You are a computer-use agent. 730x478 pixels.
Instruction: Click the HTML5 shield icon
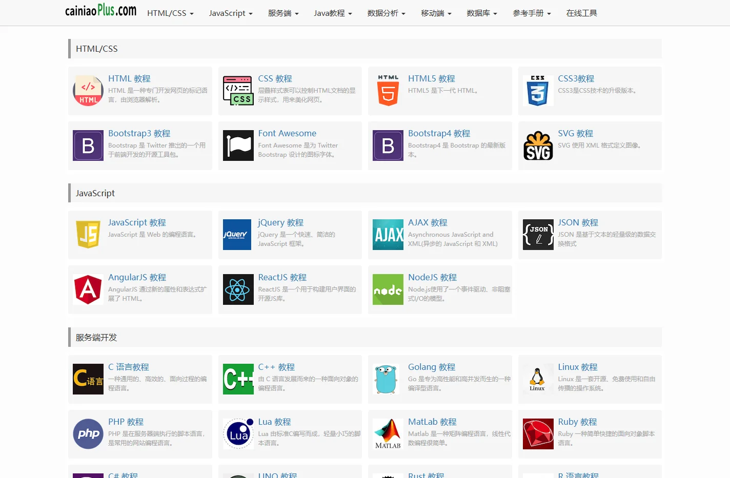pos(388,91)
